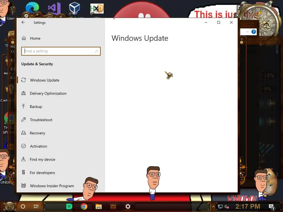Close the Settings window

(x=231, y=22)
